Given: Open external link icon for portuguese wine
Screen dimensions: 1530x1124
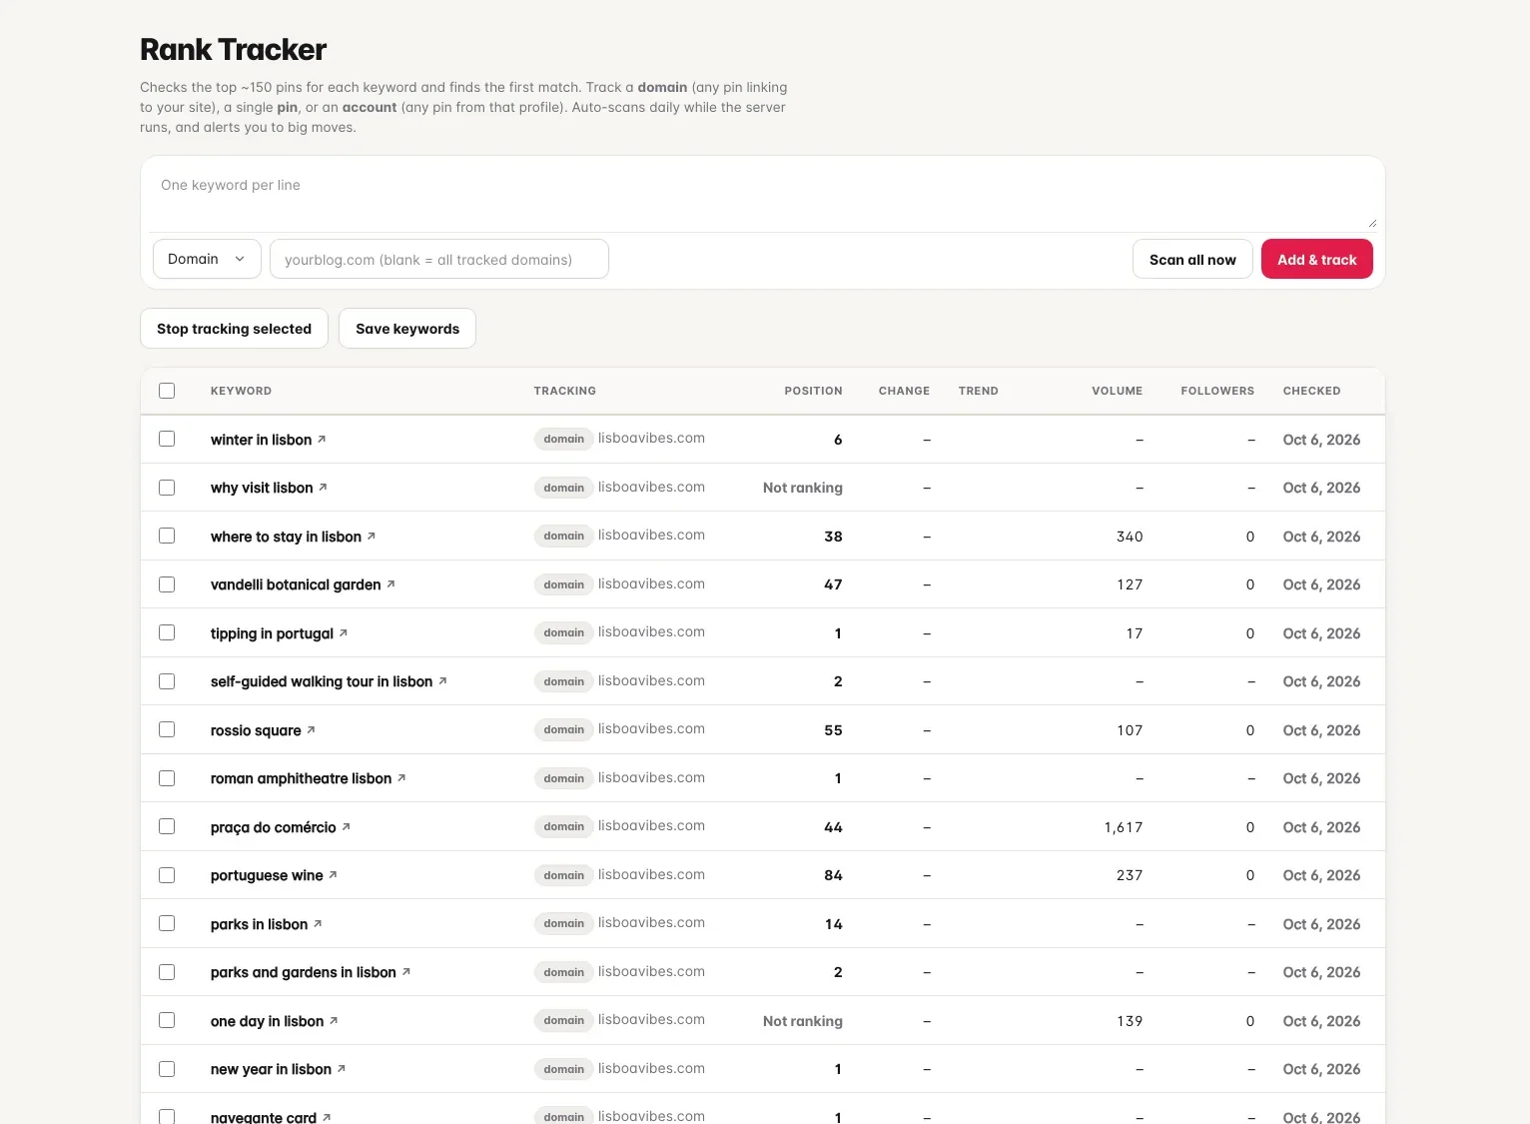Looking at the screenshot, I should tap(333, 875).
